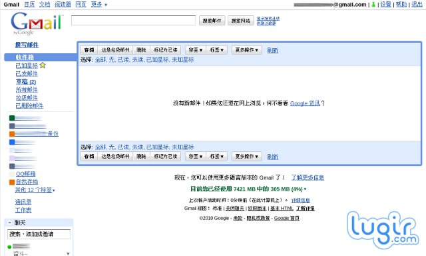426x256 pixels.
Task: Click the yellow star beside 已加星标
Action: pos(43,65)
